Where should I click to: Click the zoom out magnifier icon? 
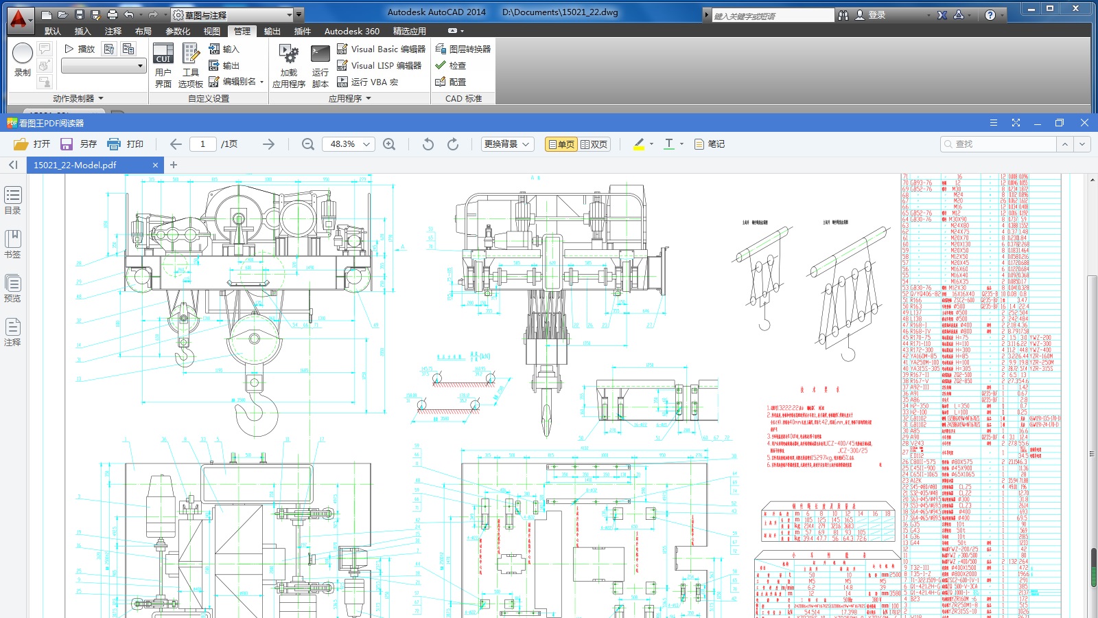coord(308,144)
